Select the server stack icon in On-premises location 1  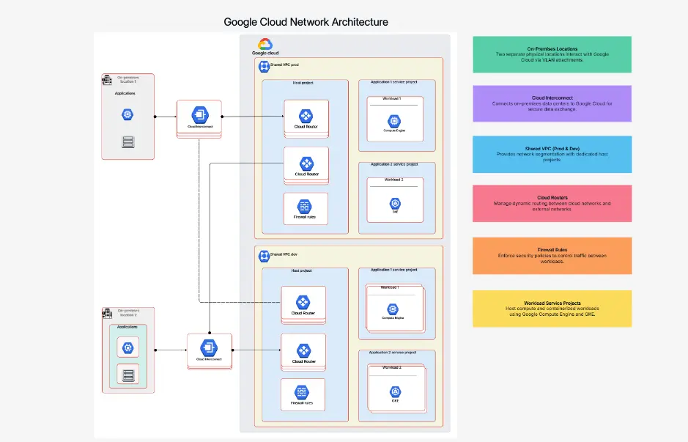pos(127,141)
